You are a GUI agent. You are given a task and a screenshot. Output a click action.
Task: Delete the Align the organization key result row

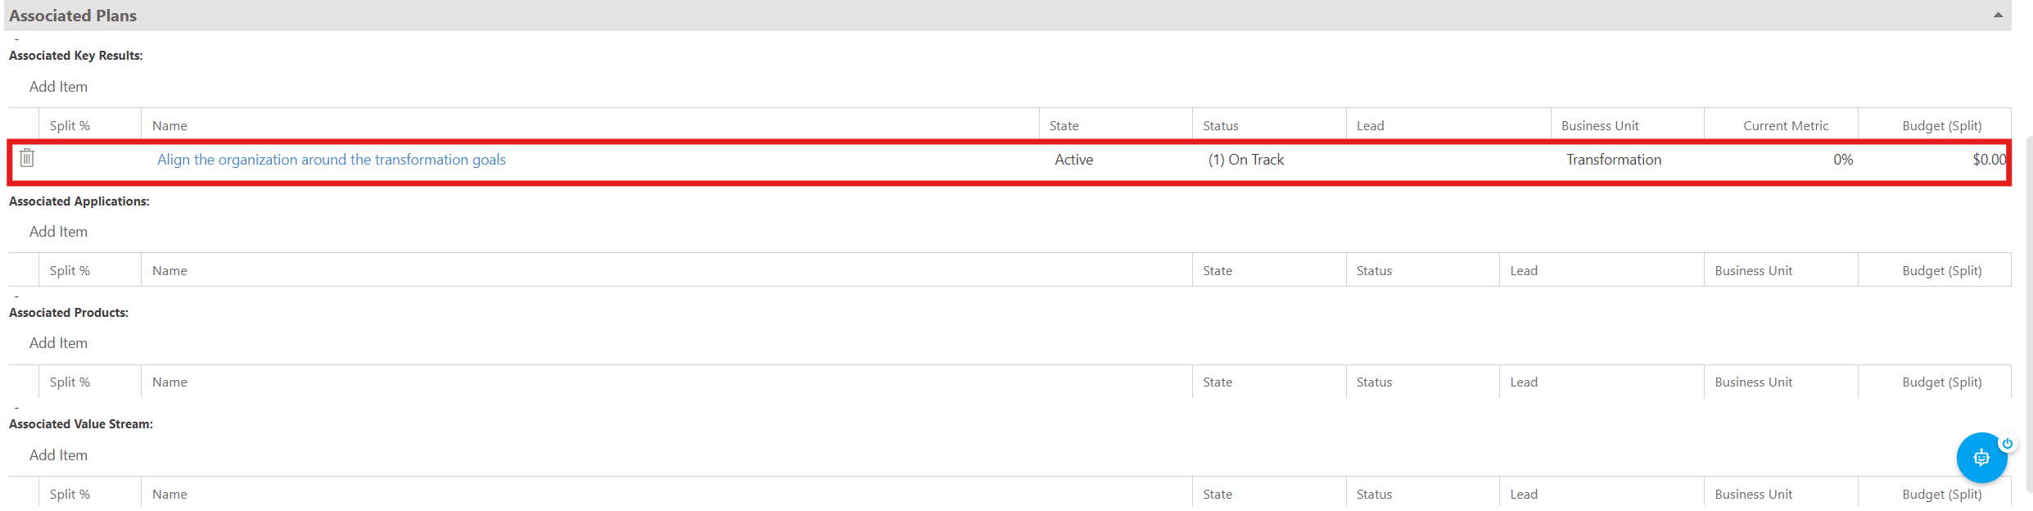coord(27,157)
